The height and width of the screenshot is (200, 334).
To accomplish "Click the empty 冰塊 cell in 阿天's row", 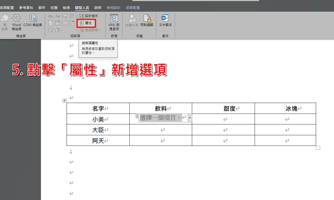I will [285, 140].
